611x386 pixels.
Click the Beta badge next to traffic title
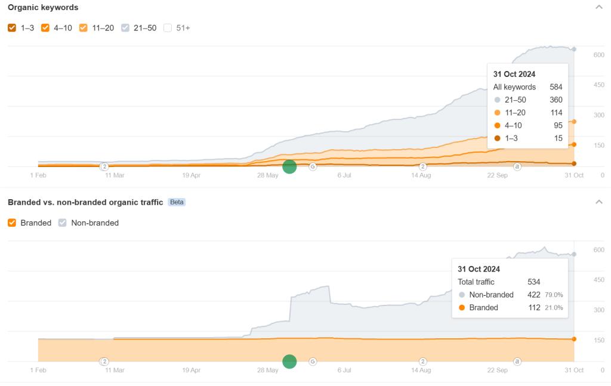[x=177, y=202]
